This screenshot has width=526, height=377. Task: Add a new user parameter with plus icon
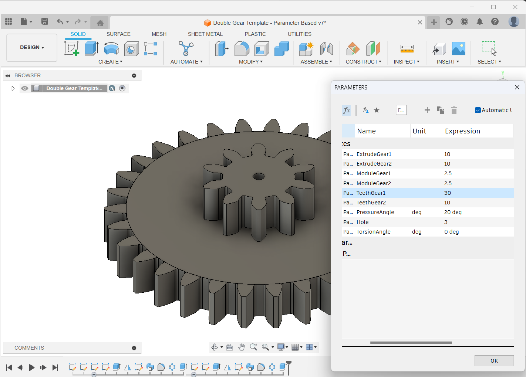(x=427, y=110)
